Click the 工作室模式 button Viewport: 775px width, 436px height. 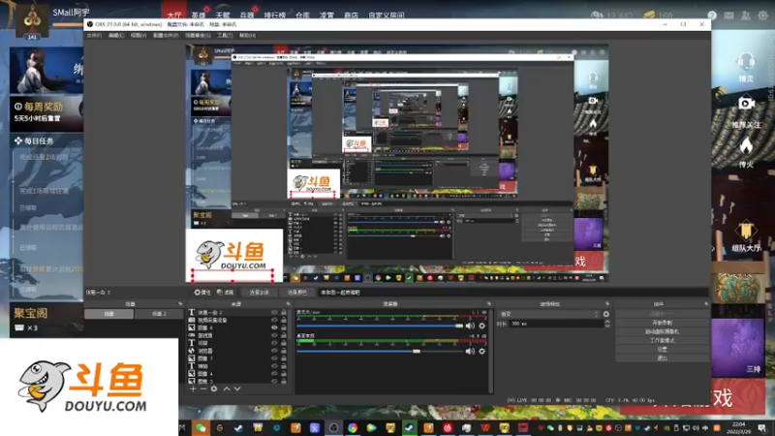662,341
